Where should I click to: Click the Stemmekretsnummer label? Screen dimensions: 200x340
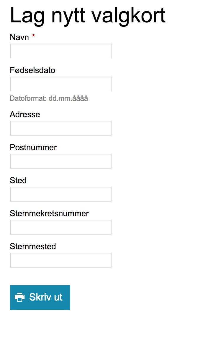coord(49,213)
